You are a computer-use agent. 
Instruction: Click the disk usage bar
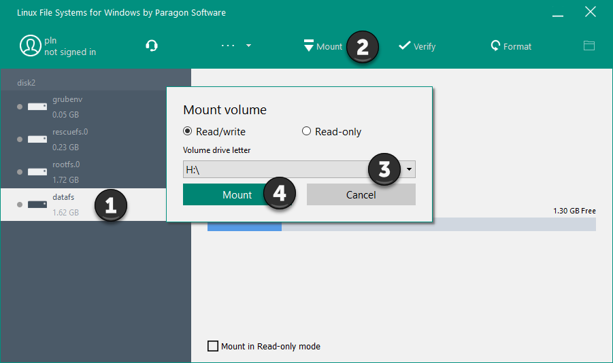(401, 224)
